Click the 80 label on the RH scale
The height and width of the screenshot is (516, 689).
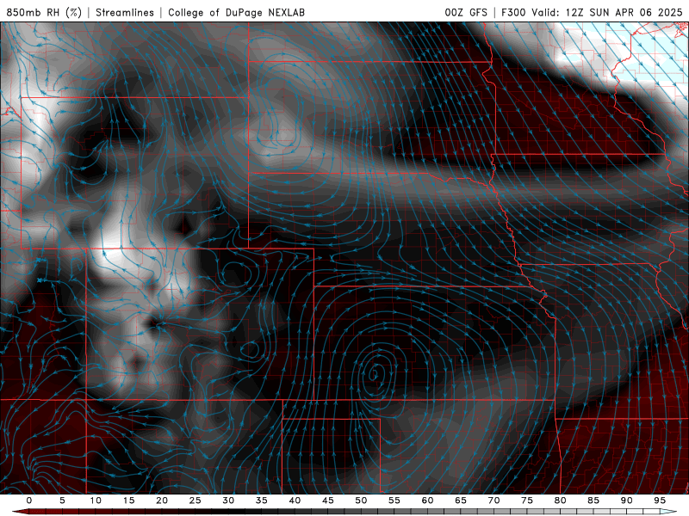pyautogui.click(x=560, y=501)
